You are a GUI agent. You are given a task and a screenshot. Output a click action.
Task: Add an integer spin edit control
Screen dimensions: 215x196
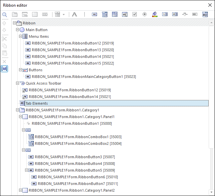(165, 14)
